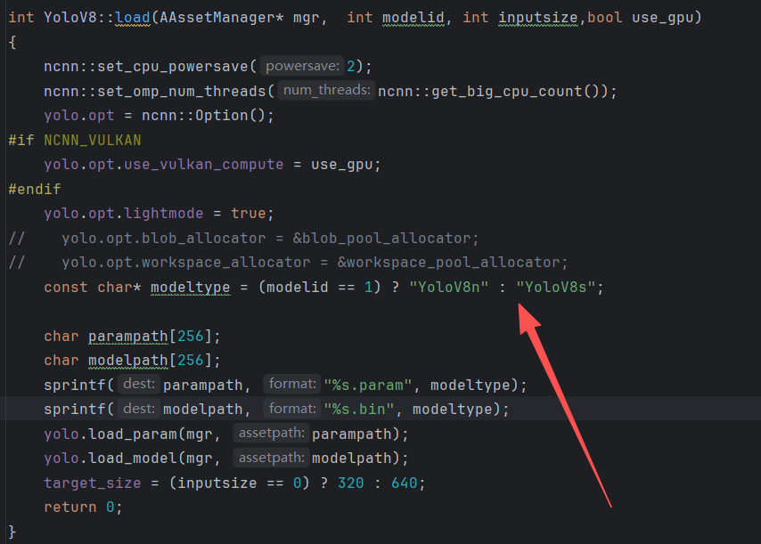Click assetpath: hint before parampath

point(271,433)
